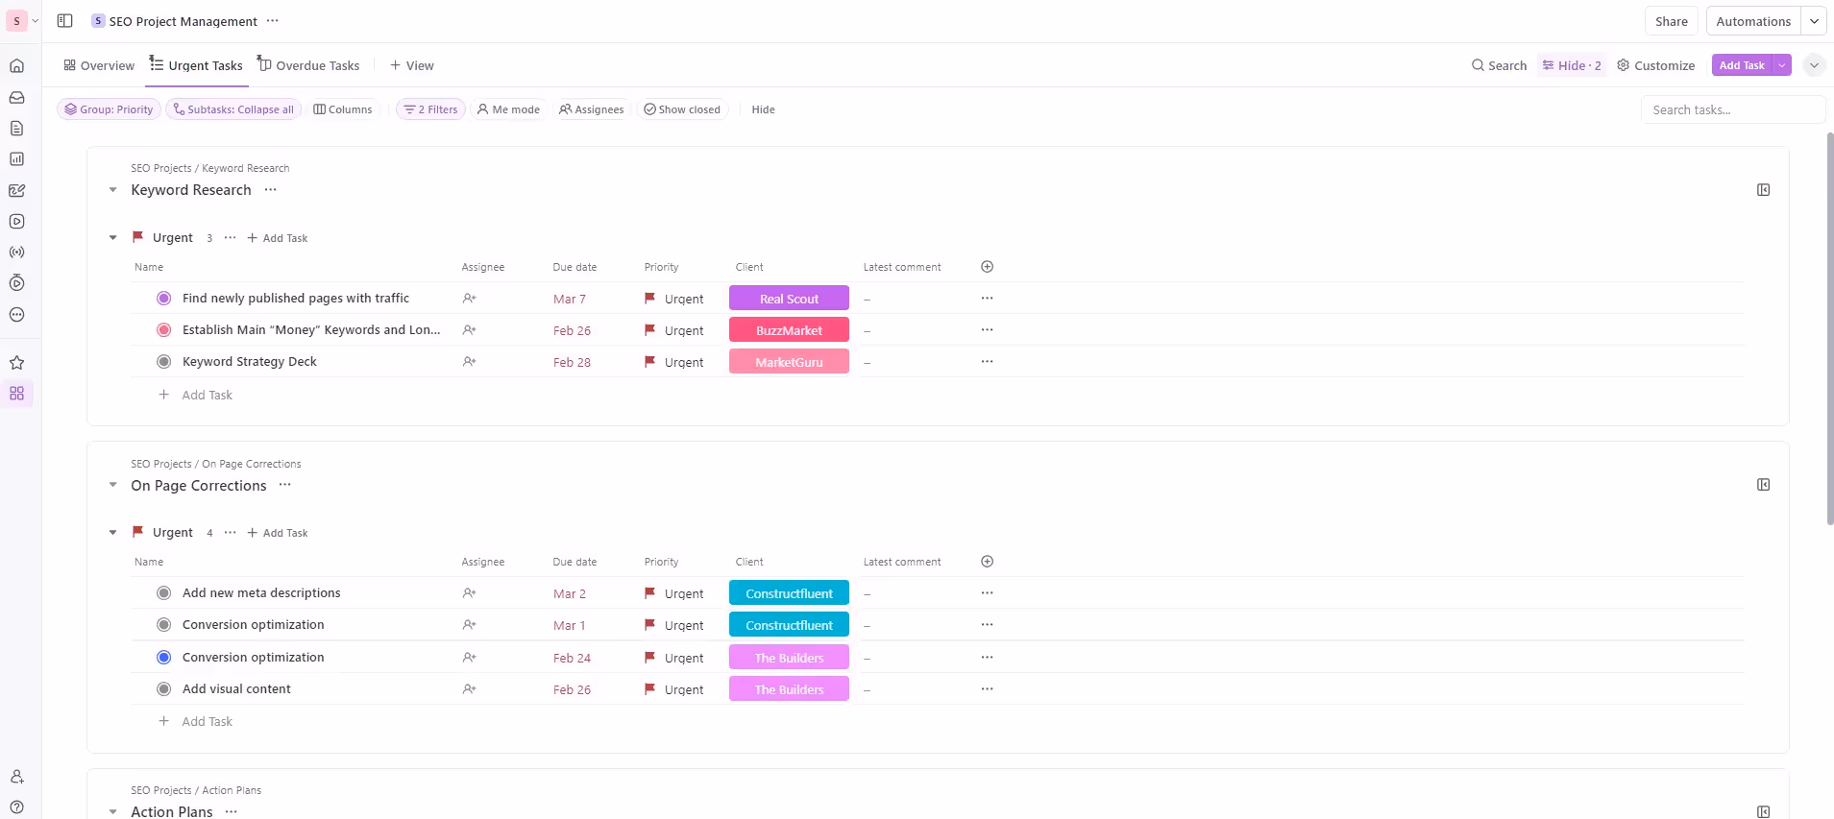Toggle status circle for Keyword Strategy Deck
1834x819 pixels.
pos(164,362)
